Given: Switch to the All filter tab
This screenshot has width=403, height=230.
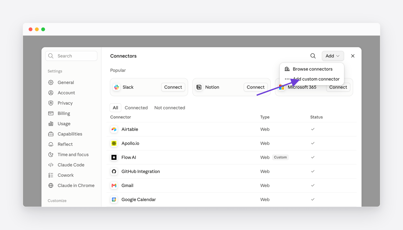Looking at the screenshot, I should pos(115,108).
